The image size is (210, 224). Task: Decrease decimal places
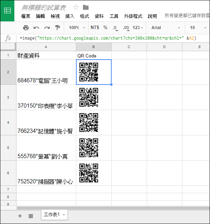115,28
